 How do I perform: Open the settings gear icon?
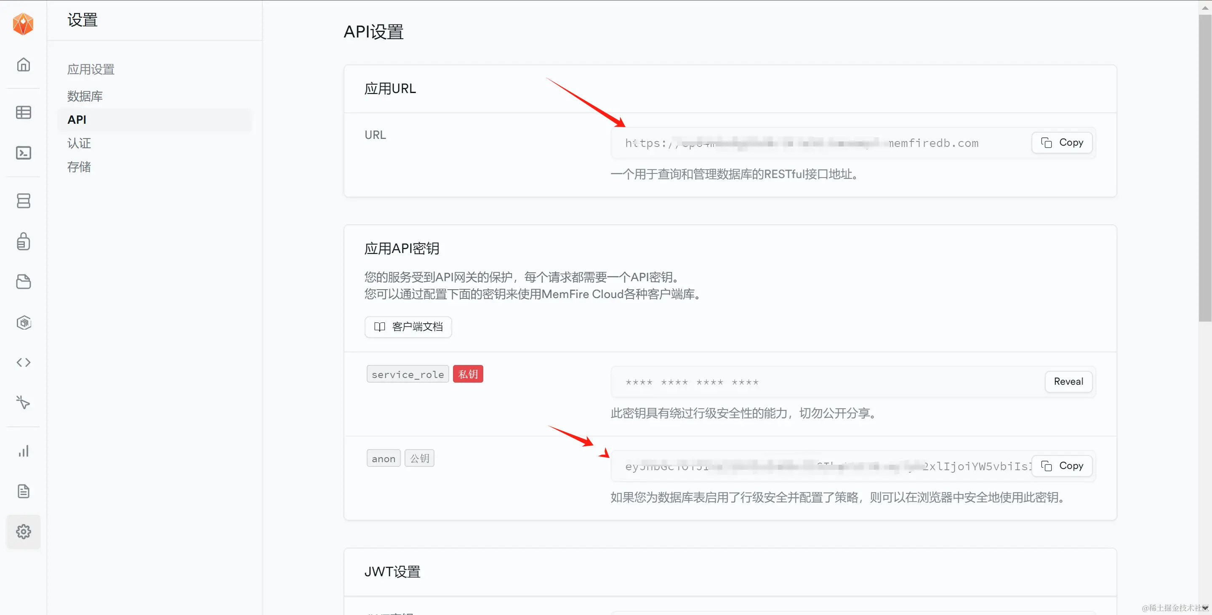click(23, 532)
